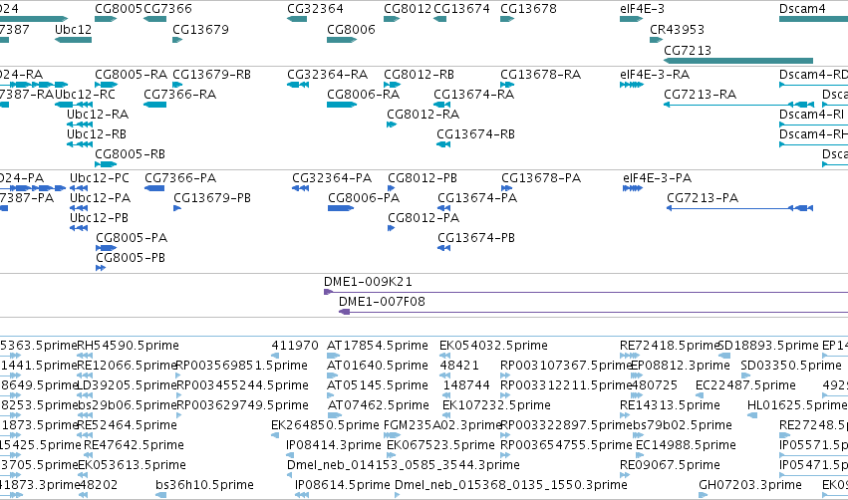Click the Ubc12-RC transcript label
848x500 pixels.
tap(85, 95)
